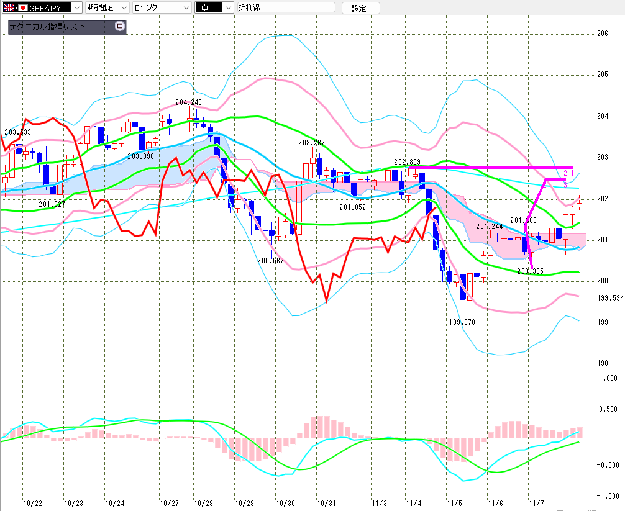Click the 10/27 date on time axis
Viewport: 625px width, 511px height.
click(x=169, y=503)
